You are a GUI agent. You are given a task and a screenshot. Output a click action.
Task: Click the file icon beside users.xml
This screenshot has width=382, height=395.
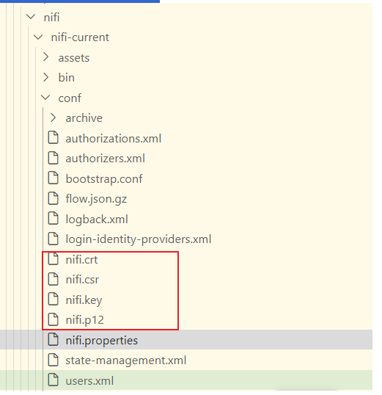pos(54,380)
